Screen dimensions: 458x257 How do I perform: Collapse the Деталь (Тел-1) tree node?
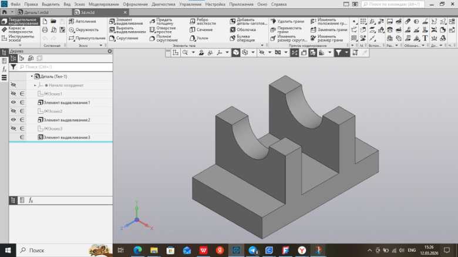(31, 76)
